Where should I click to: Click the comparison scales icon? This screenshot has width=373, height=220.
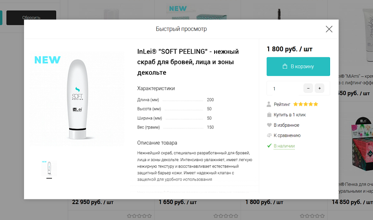click(x=269, y=135)
